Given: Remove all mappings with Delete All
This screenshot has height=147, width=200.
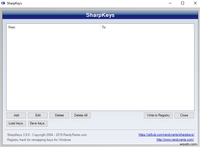Looking at the screenshot, I should pyautogui.click(x=81, y=115).
